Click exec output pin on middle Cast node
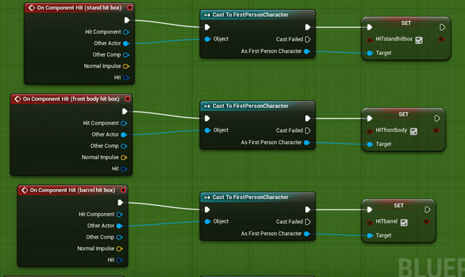This screenshot has width=465, height=277. click(x=308, y=118)
